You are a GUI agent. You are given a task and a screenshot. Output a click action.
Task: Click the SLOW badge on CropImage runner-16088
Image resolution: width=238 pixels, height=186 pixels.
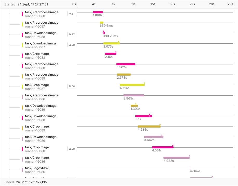[x=71, y=149]
